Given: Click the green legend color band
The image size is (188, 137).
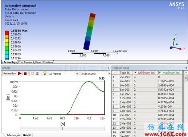Looking at the screenshot, I should point(7,49).
